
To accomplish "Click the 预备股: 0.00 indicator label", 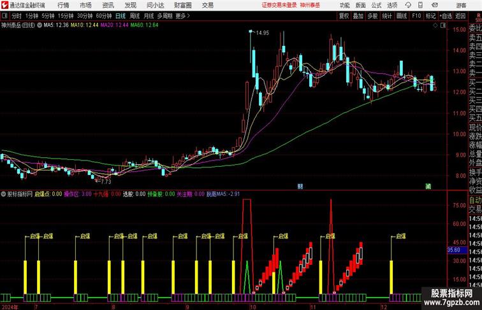I will (161, 194).
